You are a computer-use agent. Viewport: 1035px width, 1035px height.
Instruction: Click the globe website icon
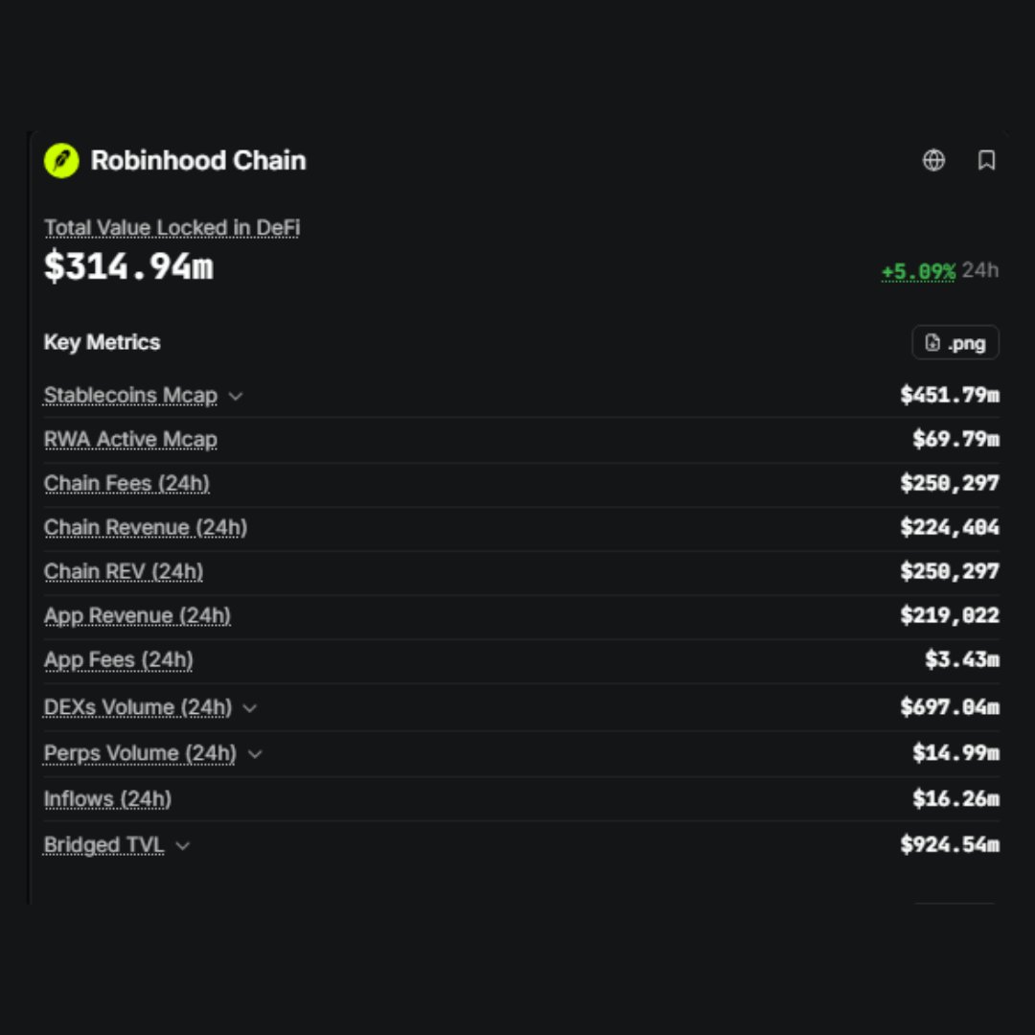click(x=933, y=160)
